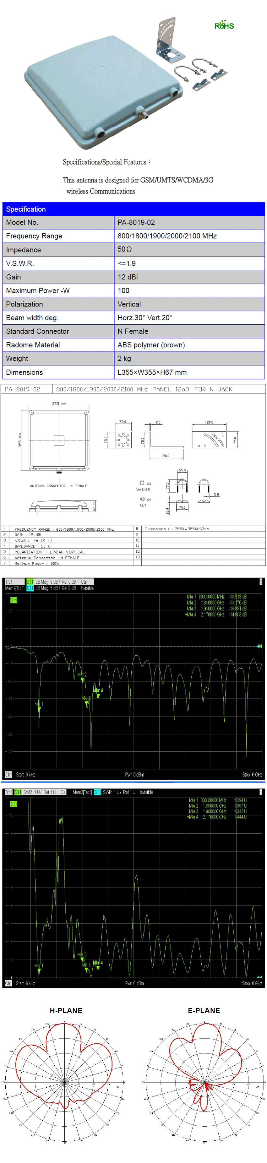Open the panel antenna product photo

tap(103, 93)
